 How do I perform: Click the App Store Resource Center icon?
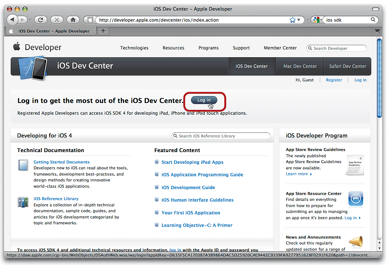[356, 199]
